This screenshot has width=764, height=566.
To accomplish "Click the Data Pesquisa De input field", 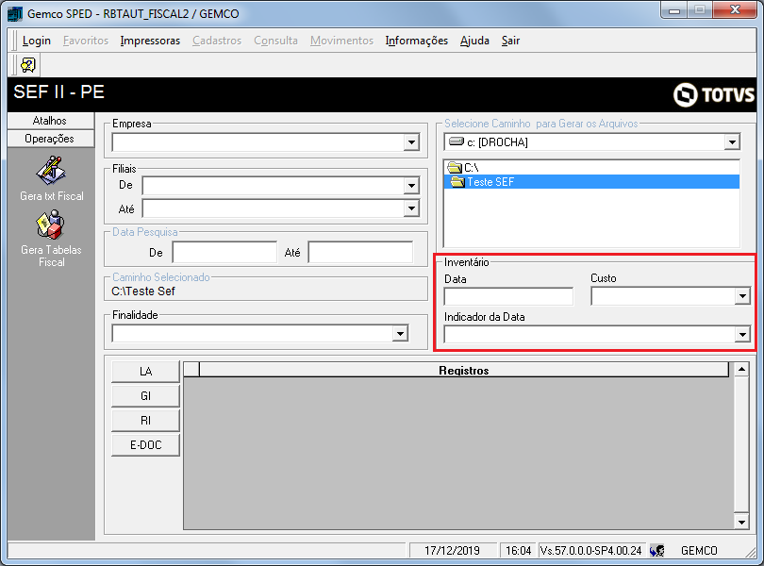I will [224, 253].
